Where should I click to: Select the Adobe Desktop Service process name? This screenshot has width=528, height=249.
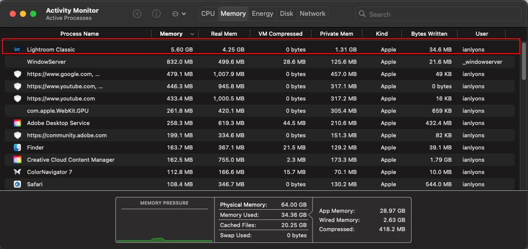point(58,123)
